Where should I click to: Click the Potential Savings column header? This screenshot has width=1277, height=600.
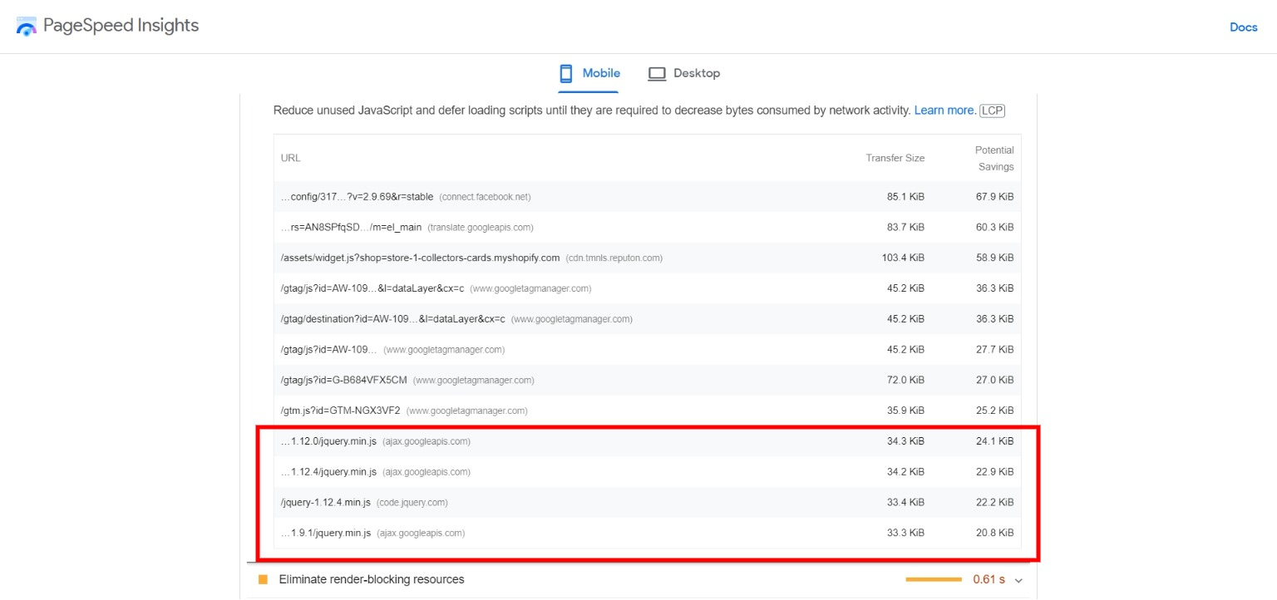pyautogui.click(x=994, y=158)
